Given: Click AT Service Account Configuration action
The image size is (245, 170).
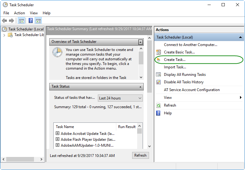Looking at the screenshot, I should click(192, 90).
